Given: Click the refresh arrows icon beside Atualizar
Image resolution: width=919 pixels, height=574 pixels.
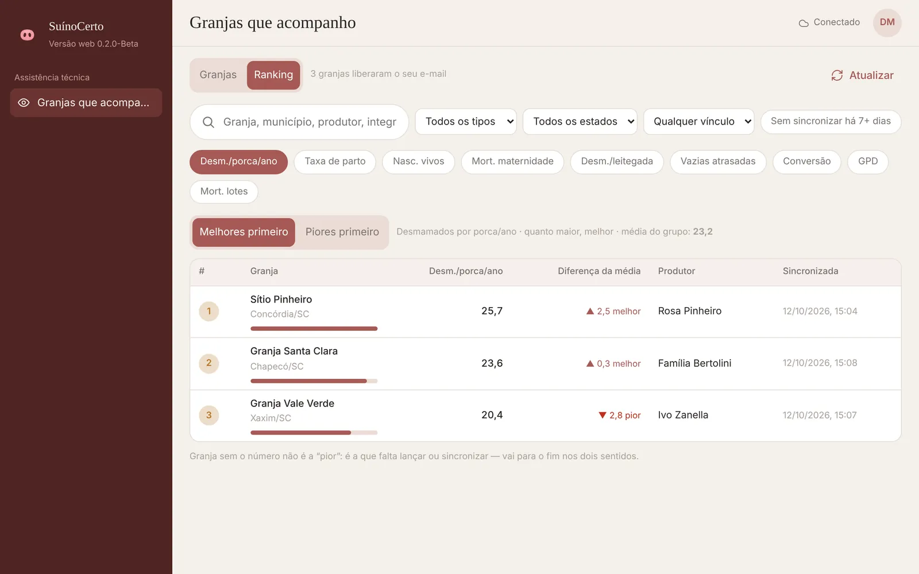Looking at the screenshot, I should (x=837, y=75).
